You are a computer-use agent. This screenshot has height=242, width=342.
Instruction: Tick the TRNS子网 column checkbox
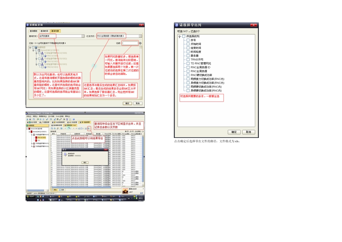tap(188, 59)
